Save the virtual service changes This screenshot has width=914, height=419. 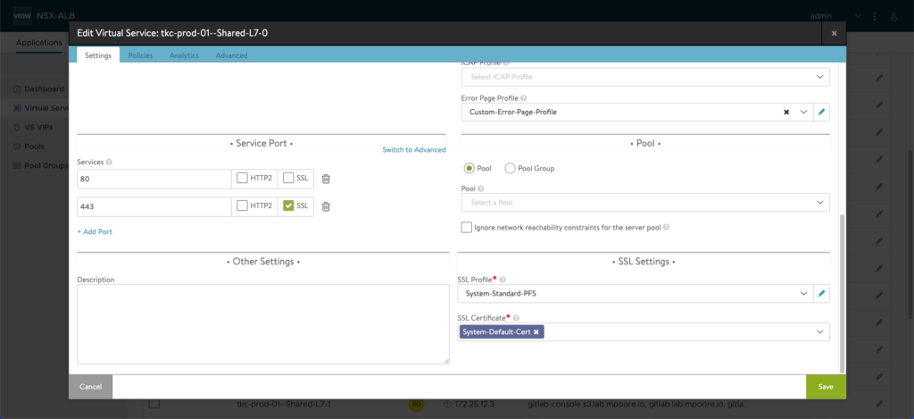coord(826,386)
